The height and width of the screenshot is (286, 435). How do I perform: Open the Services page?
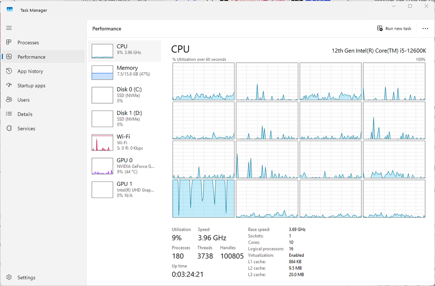[x=26, y=129]
